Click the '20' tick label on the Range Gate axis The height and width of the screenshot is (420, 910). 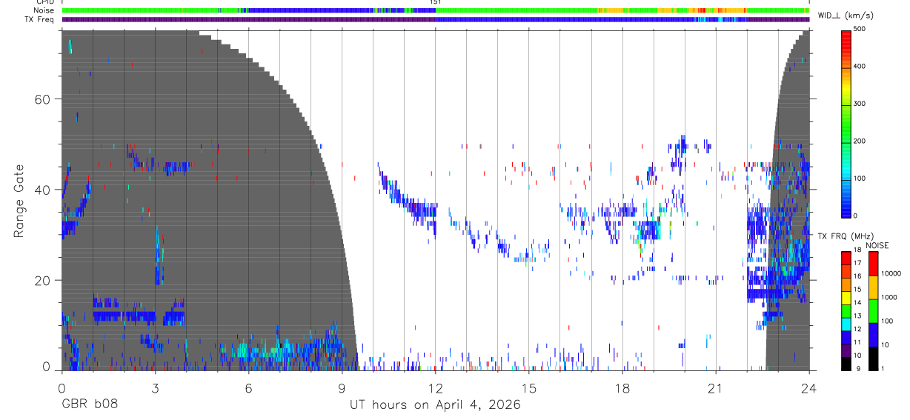click(44, 280)
